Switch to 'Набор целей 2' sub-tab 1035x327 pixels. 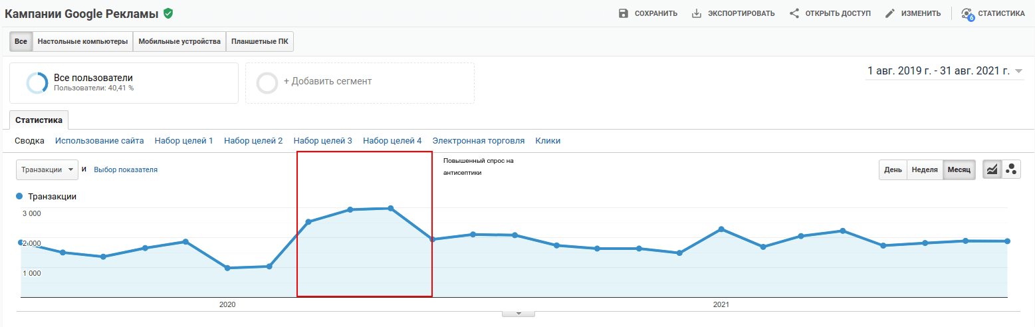click(253, 141)
